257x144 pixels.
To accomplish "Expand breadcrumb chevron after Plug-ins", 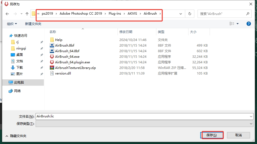I will tap(124, 14).
